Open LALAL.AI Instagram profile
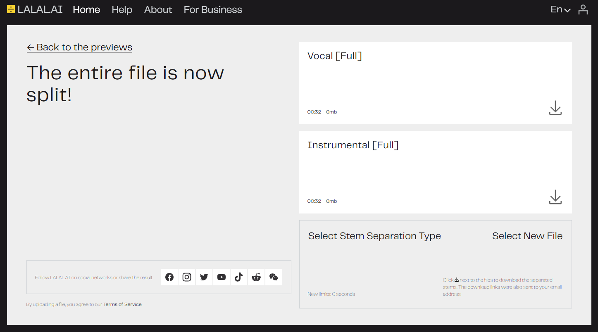Screen dimensions: 598x332 point(187,277)
